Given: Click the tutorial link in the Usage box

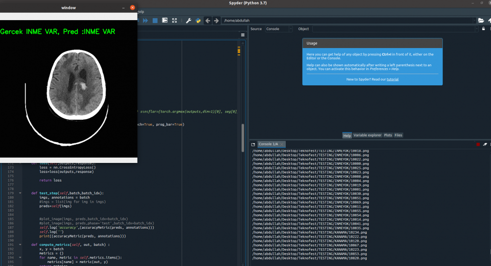Looking at the screenshot, I should point(392,79).
